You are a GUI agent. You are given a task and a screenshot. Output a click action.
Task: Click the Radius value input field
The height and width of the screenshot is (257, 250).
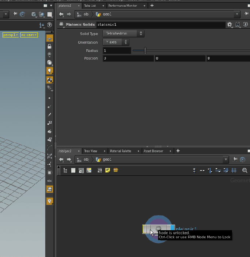(117, 51)
